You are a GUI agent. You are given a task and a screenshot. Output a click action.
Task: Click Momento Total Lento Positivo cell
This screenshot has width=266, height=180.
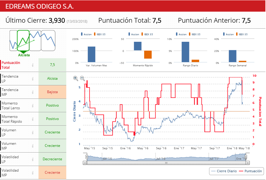click(x=53, y=105)
